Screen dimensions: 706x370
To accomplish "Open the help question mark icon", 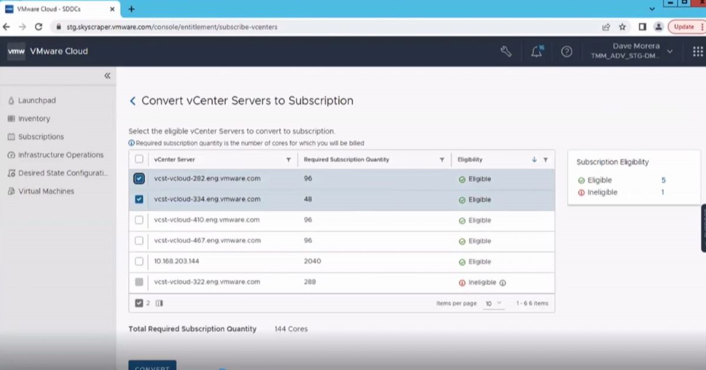I will tap(567, 51).
